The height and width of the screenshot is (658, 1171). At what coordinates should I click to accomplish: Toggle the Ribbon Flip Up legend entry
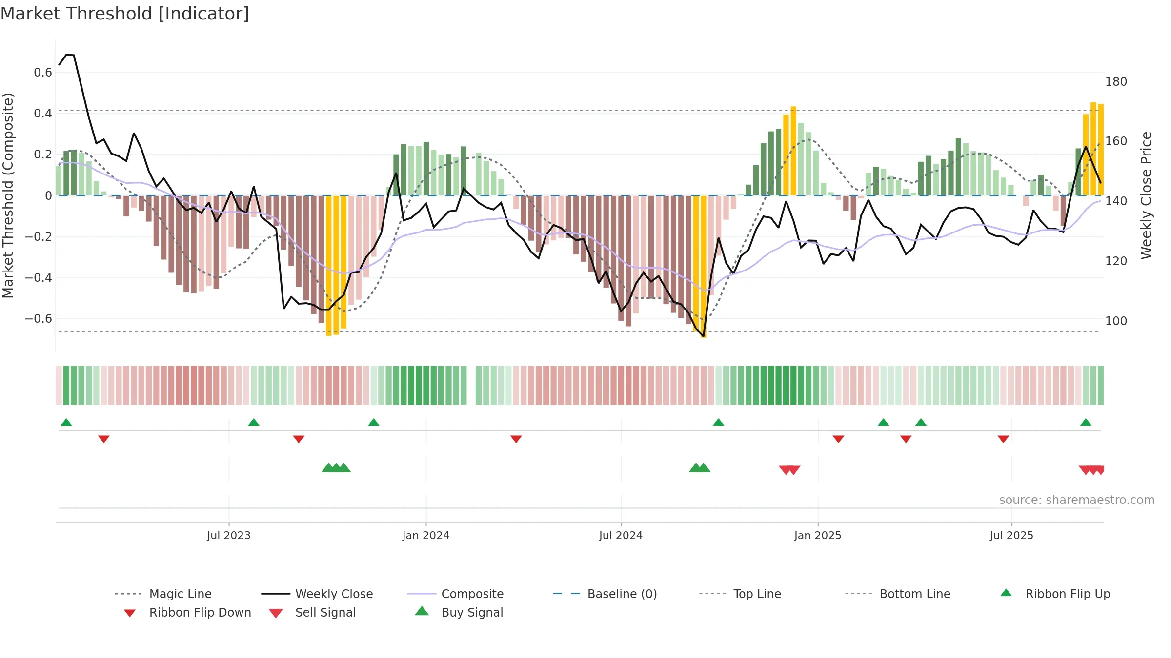(1055, 594)
